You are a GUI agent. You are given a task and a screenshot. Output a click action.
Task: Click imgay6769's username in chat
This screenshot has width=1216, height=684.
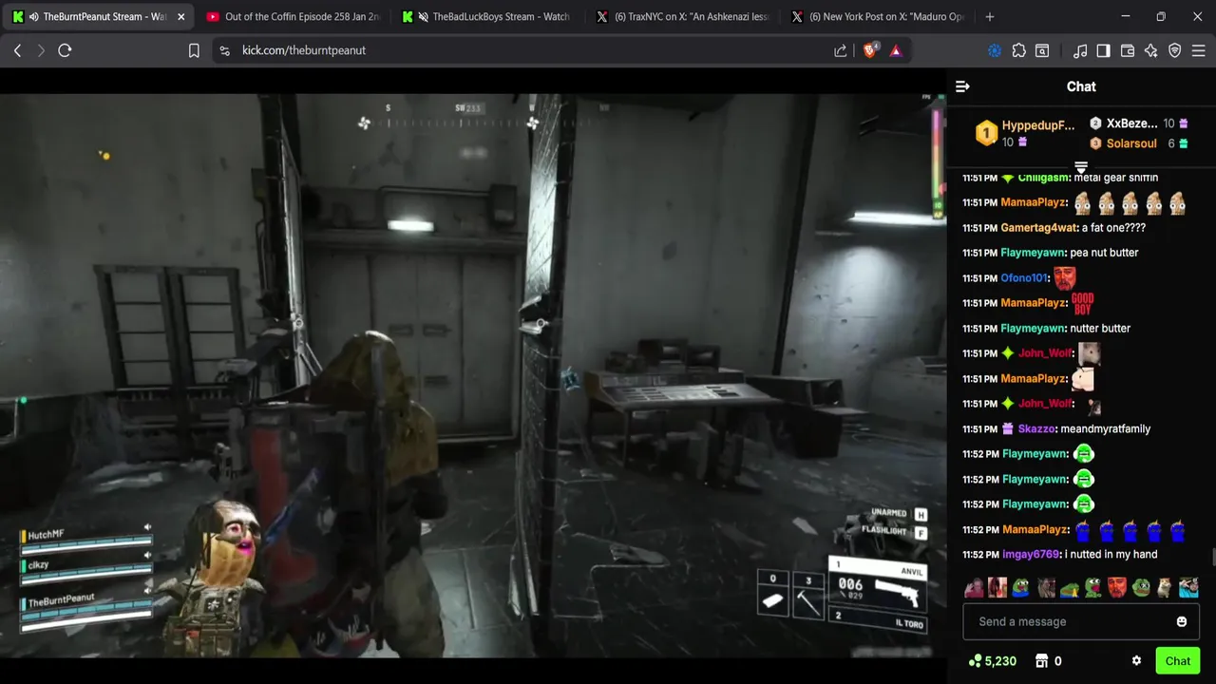pyautogui.click(x=1030, y=554)
